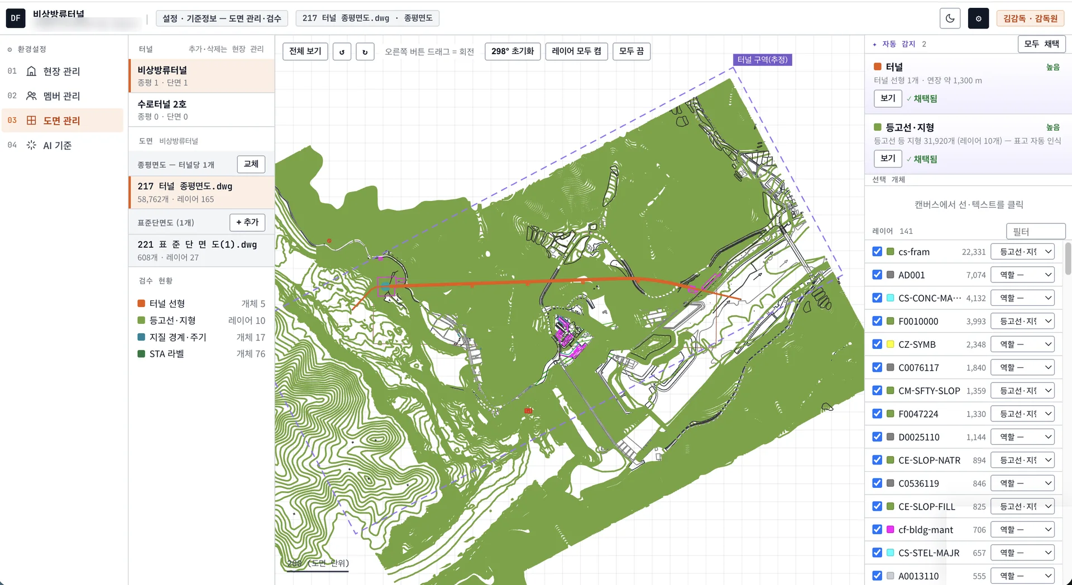
Task: Click 모두 끔 button
Action: coord(631,51)
